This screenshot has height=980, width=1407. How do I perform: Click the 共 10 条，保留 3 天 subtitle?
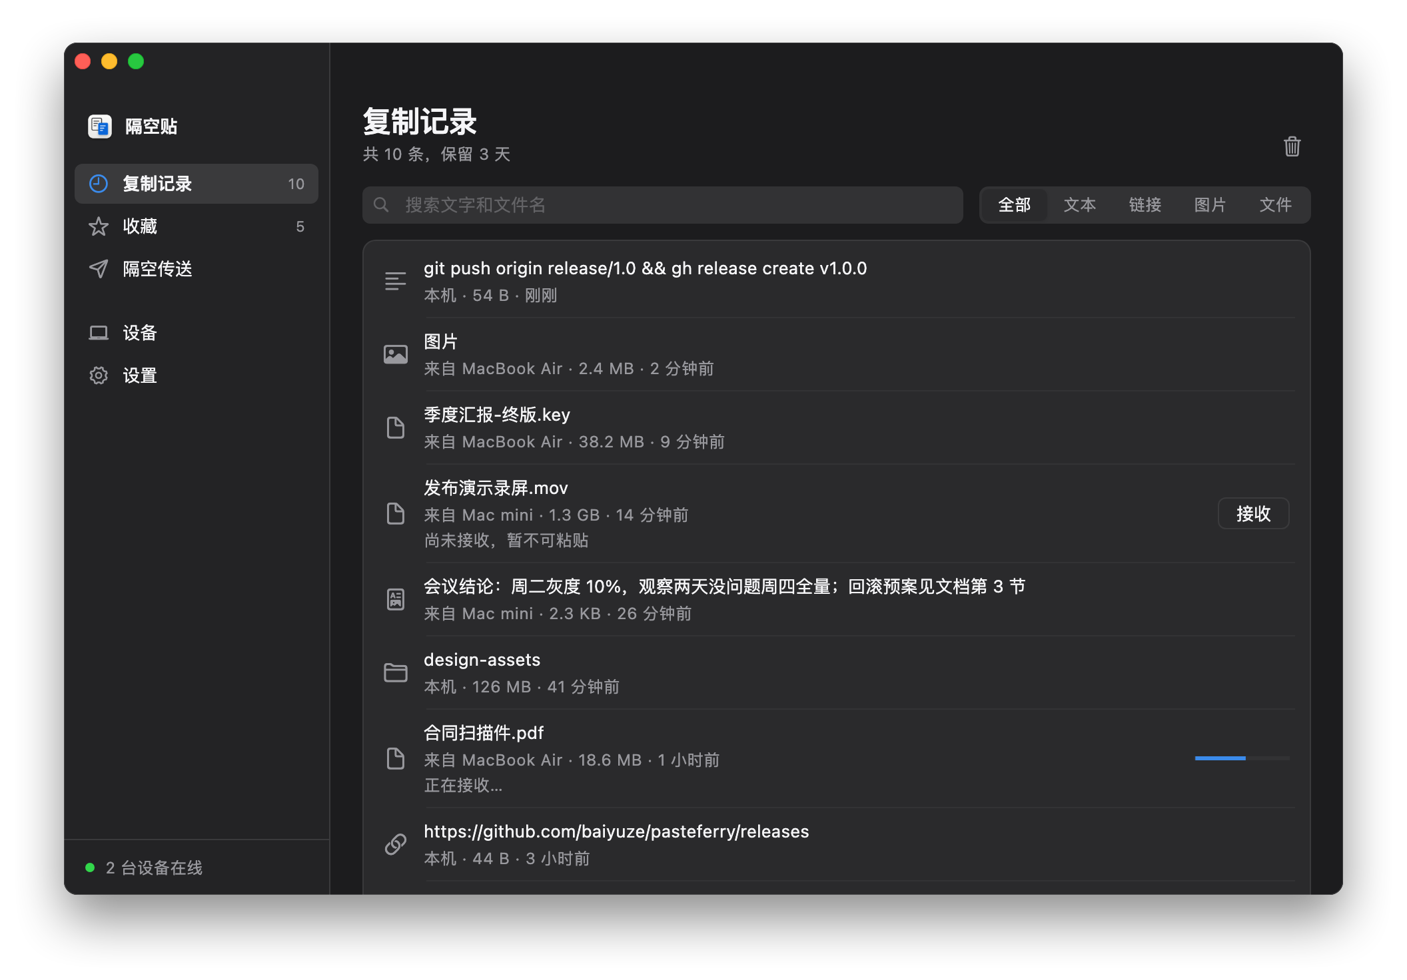(x=436, y=154)
